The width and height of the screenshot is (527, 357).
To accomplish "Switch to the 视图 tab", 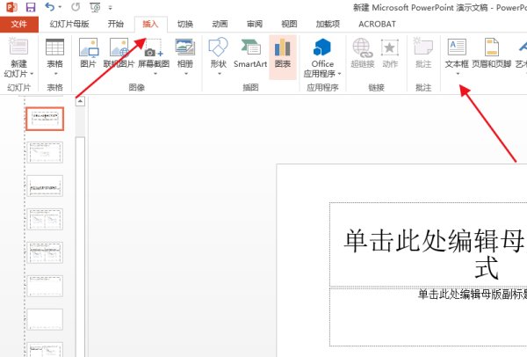I will pos(289,24).
